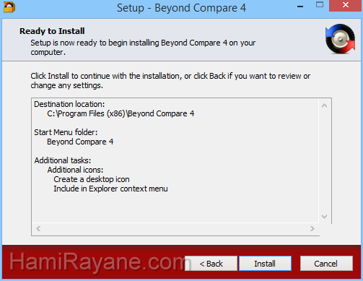The width and height of the screenshot is (363, 281).
Task: Minimize the setup window
Action: pyautogui.click(x=300, y=6)
